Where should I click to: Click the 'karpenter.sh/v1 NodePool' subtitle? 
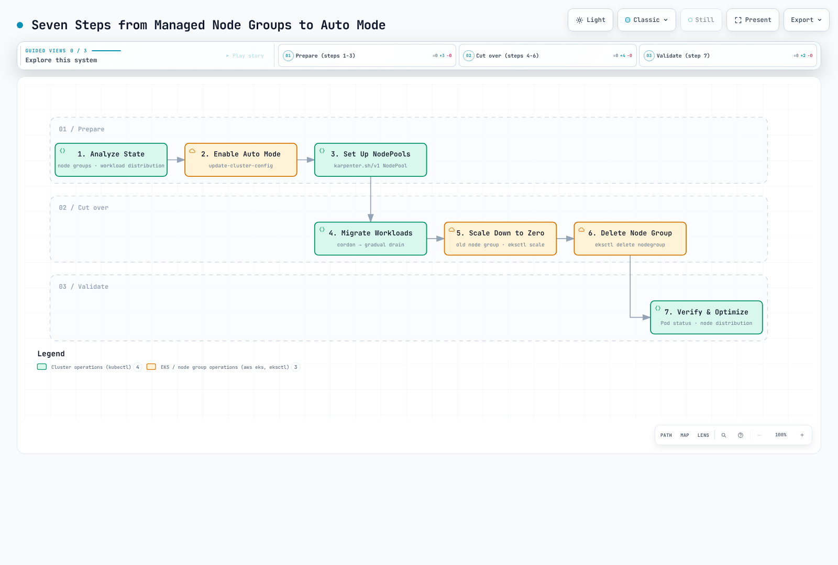pyautogui.click(x=371, y=166)
